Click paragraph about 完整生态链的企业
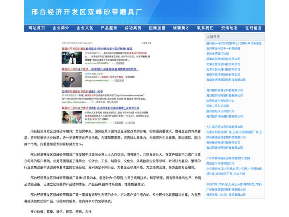Viewport: 289px width, 217px height. (x=112, y=198)
